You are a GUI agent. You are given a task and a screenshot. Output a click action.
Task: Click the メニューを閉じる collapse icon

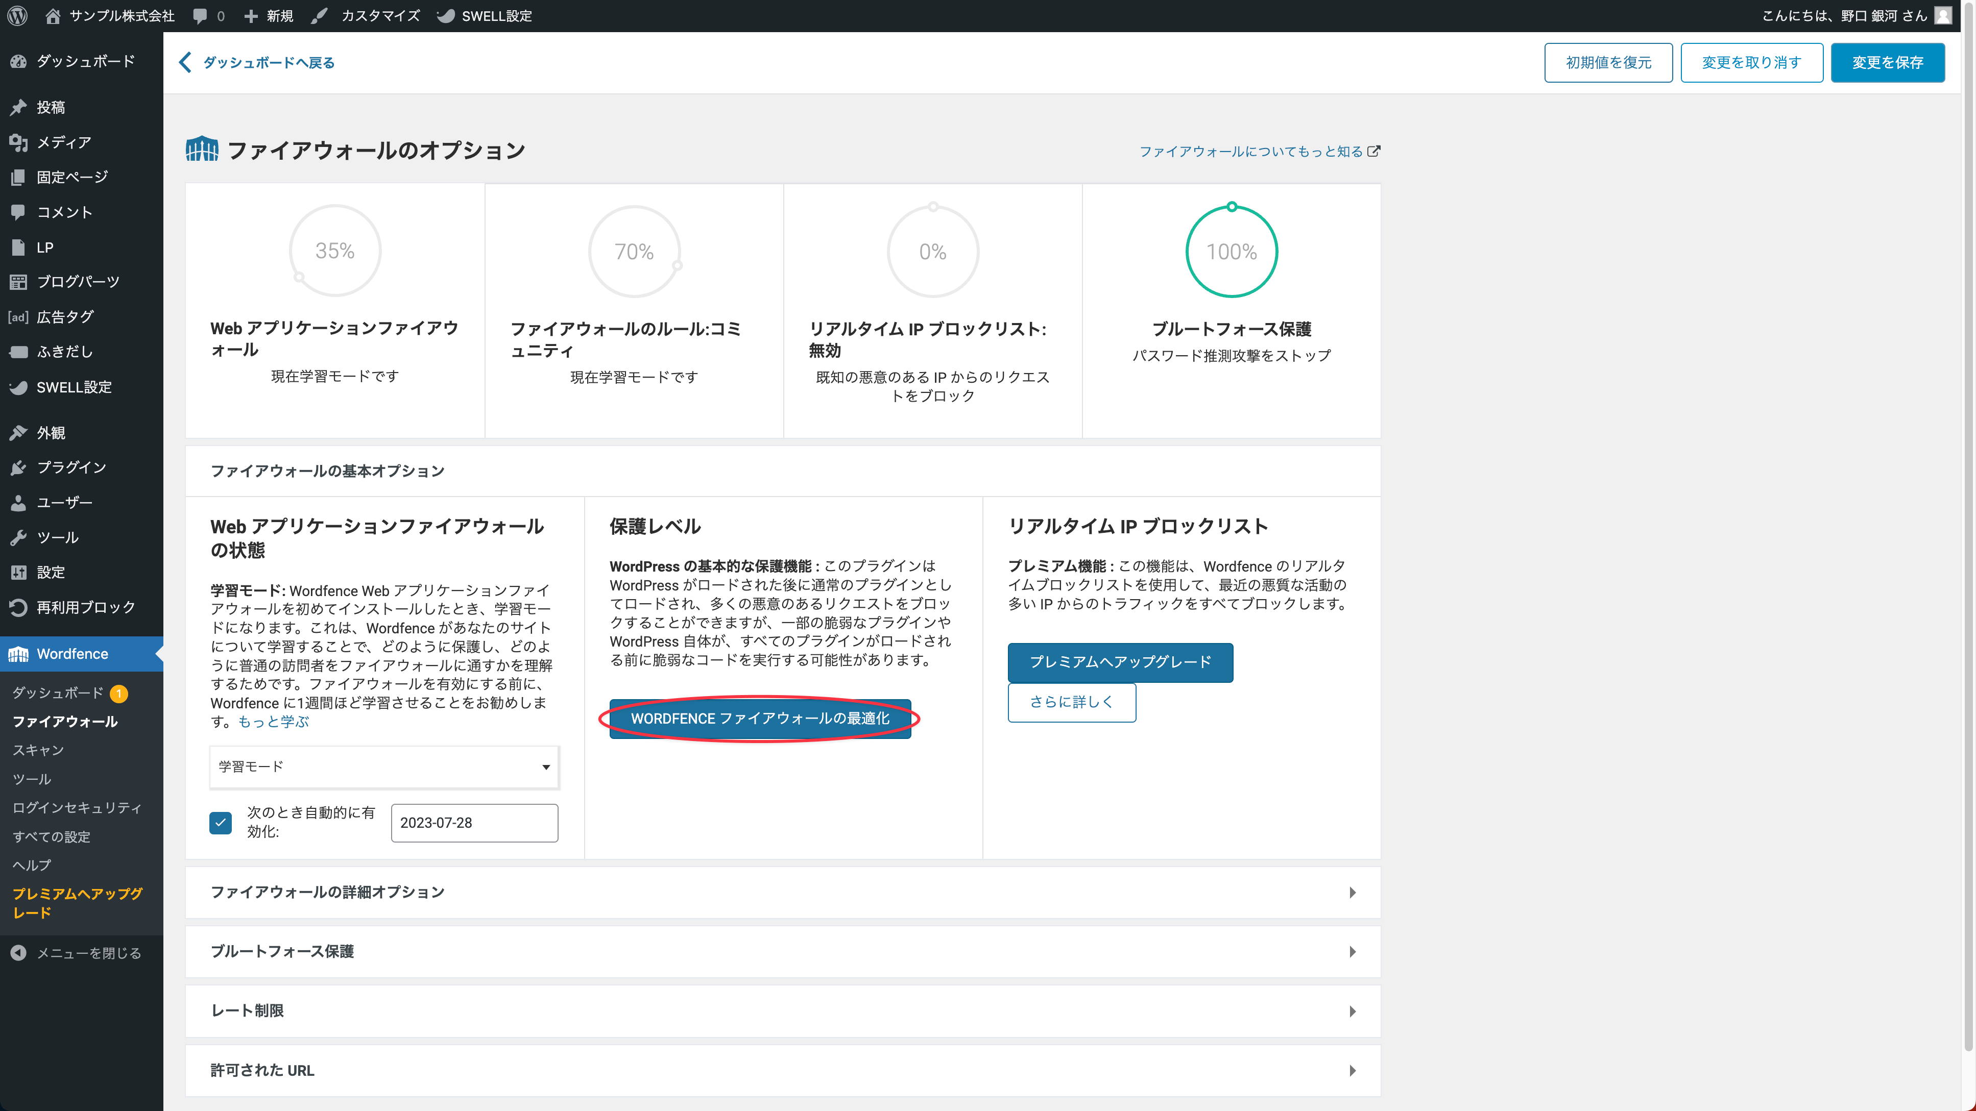click(x=18, y=953)
